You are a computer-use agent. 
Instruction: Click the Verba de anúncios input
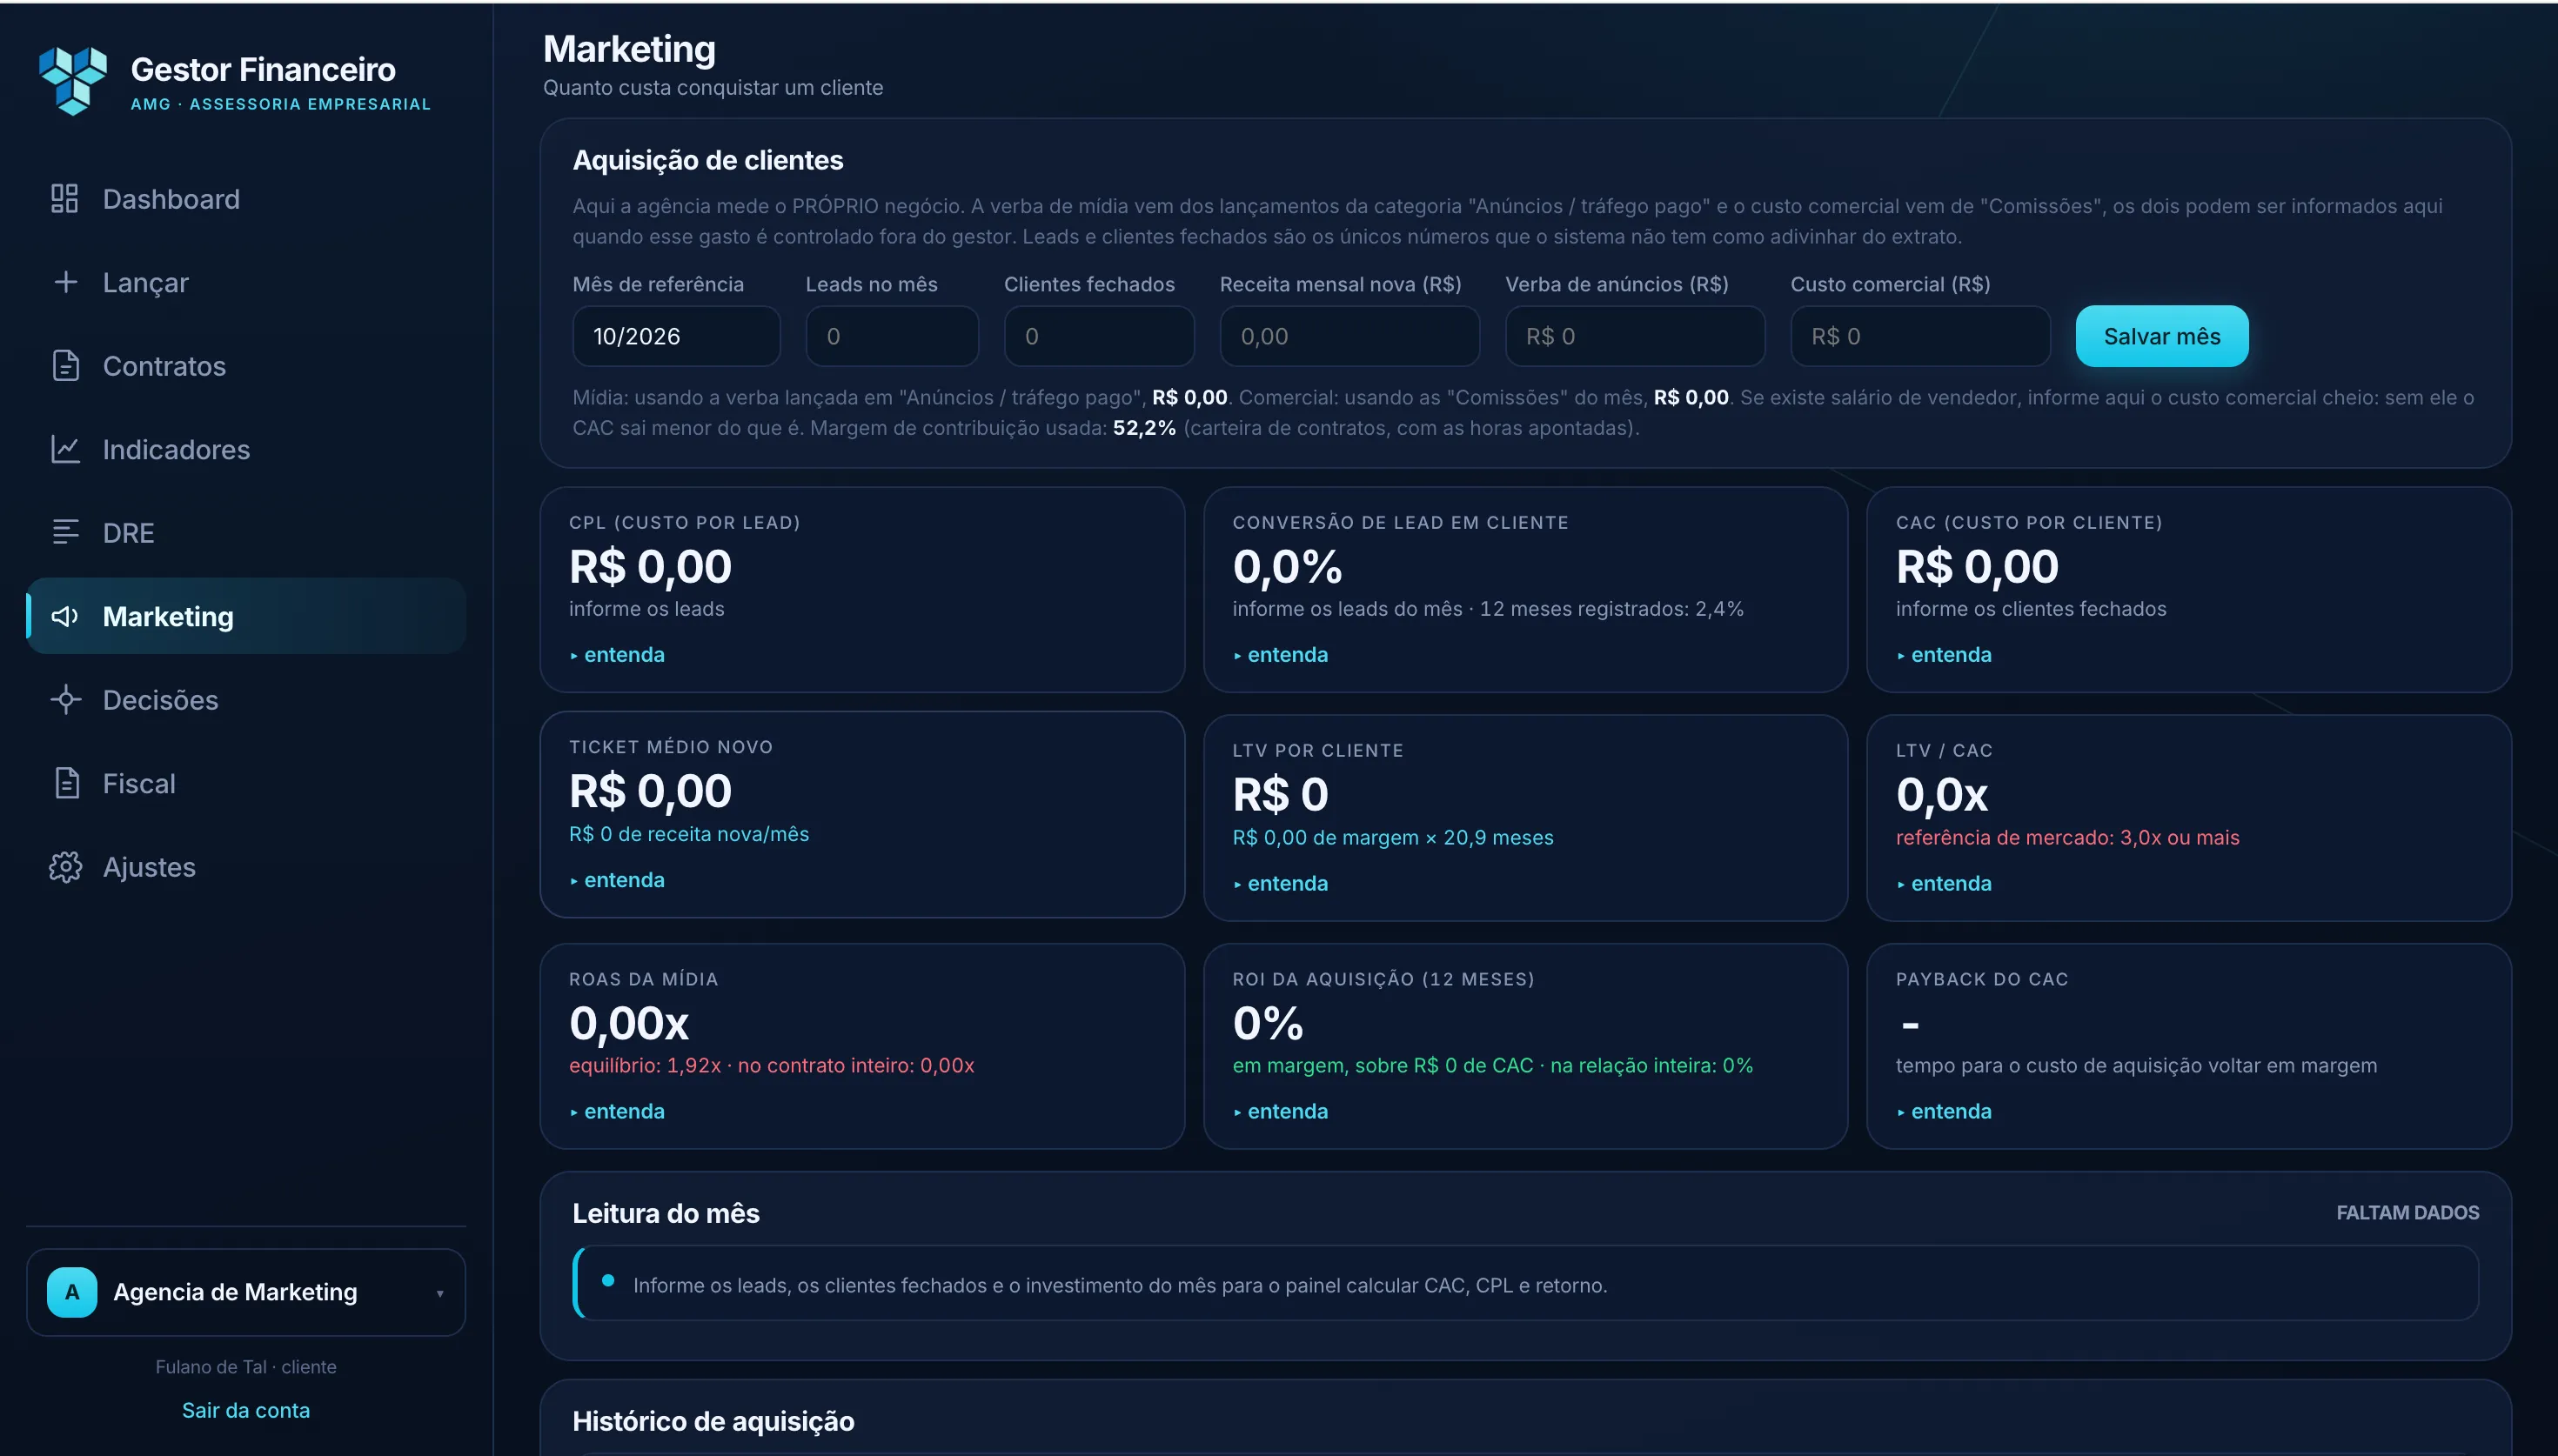1635,336
